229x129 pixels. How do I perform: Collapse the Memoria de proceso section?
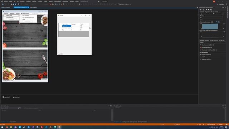click(200, 22)
